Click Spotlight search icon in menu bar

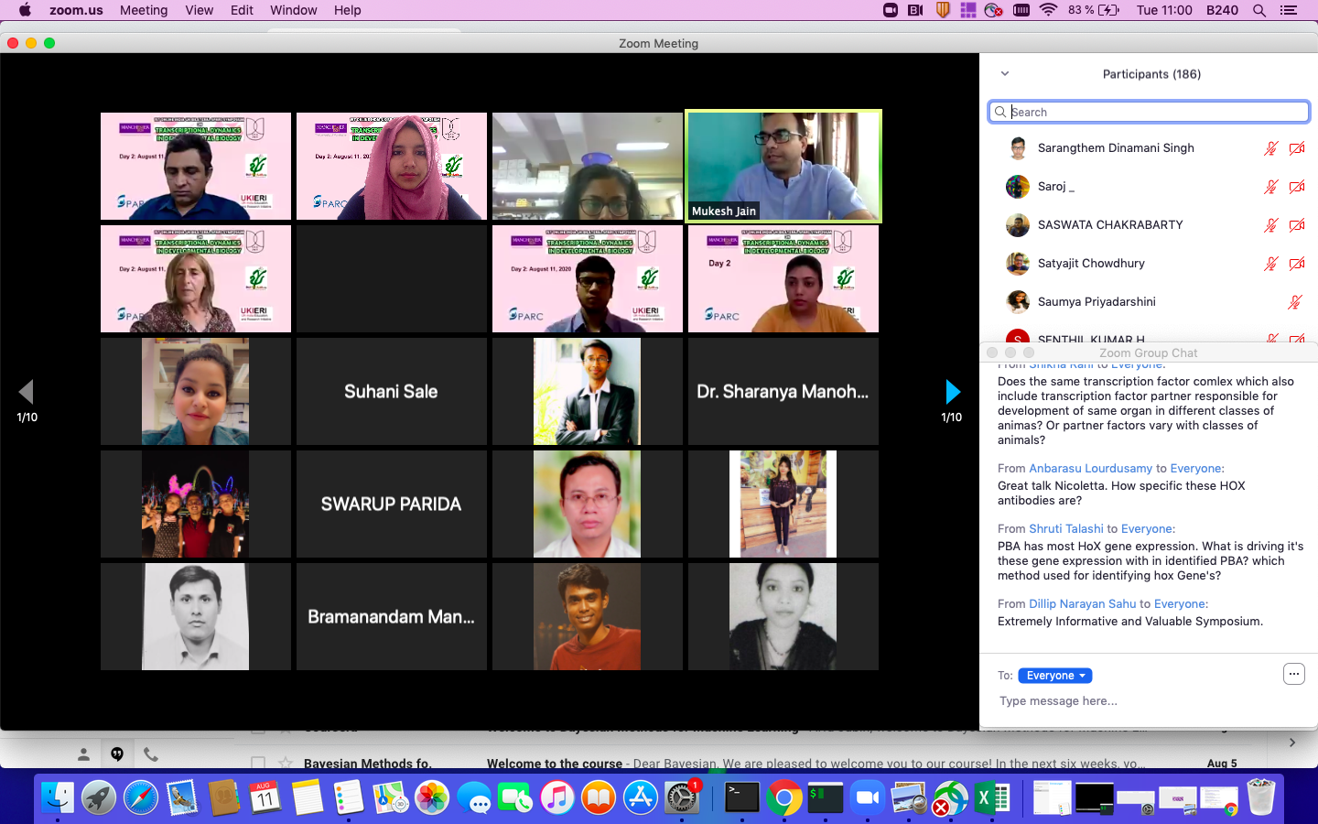(1259, 10)
